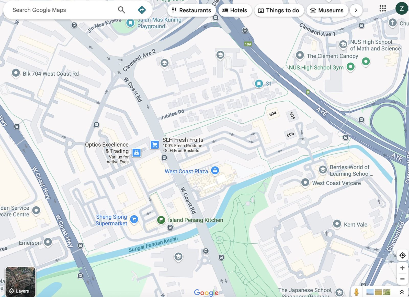Click the block 606 label
Image resolution: width=409 pixels, height=297 pixels.
pos(290,134)
